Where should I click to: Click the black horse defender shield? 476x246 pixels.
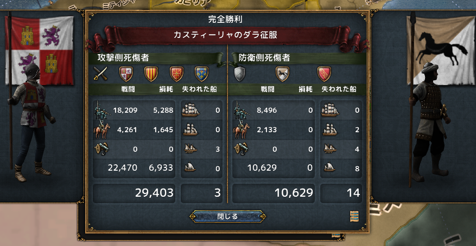coord(282,74)
